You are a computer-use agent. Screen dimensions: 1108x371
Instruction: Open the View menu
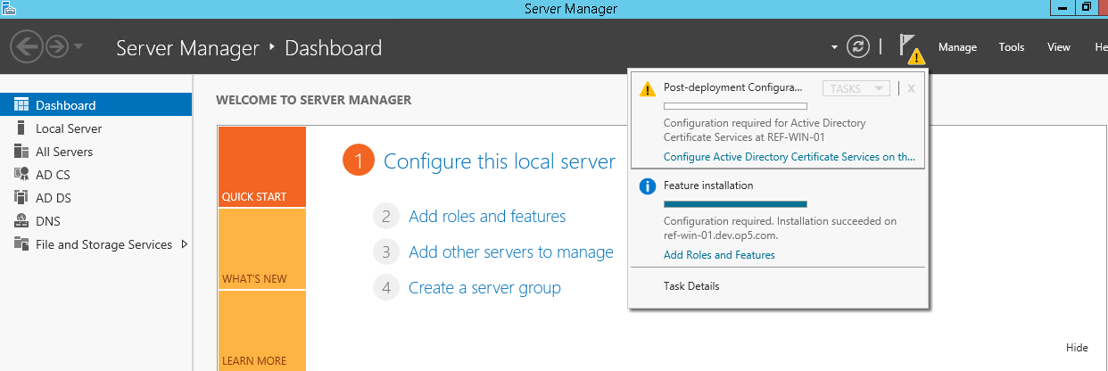pyautogui.click(x=1059, y=47)
